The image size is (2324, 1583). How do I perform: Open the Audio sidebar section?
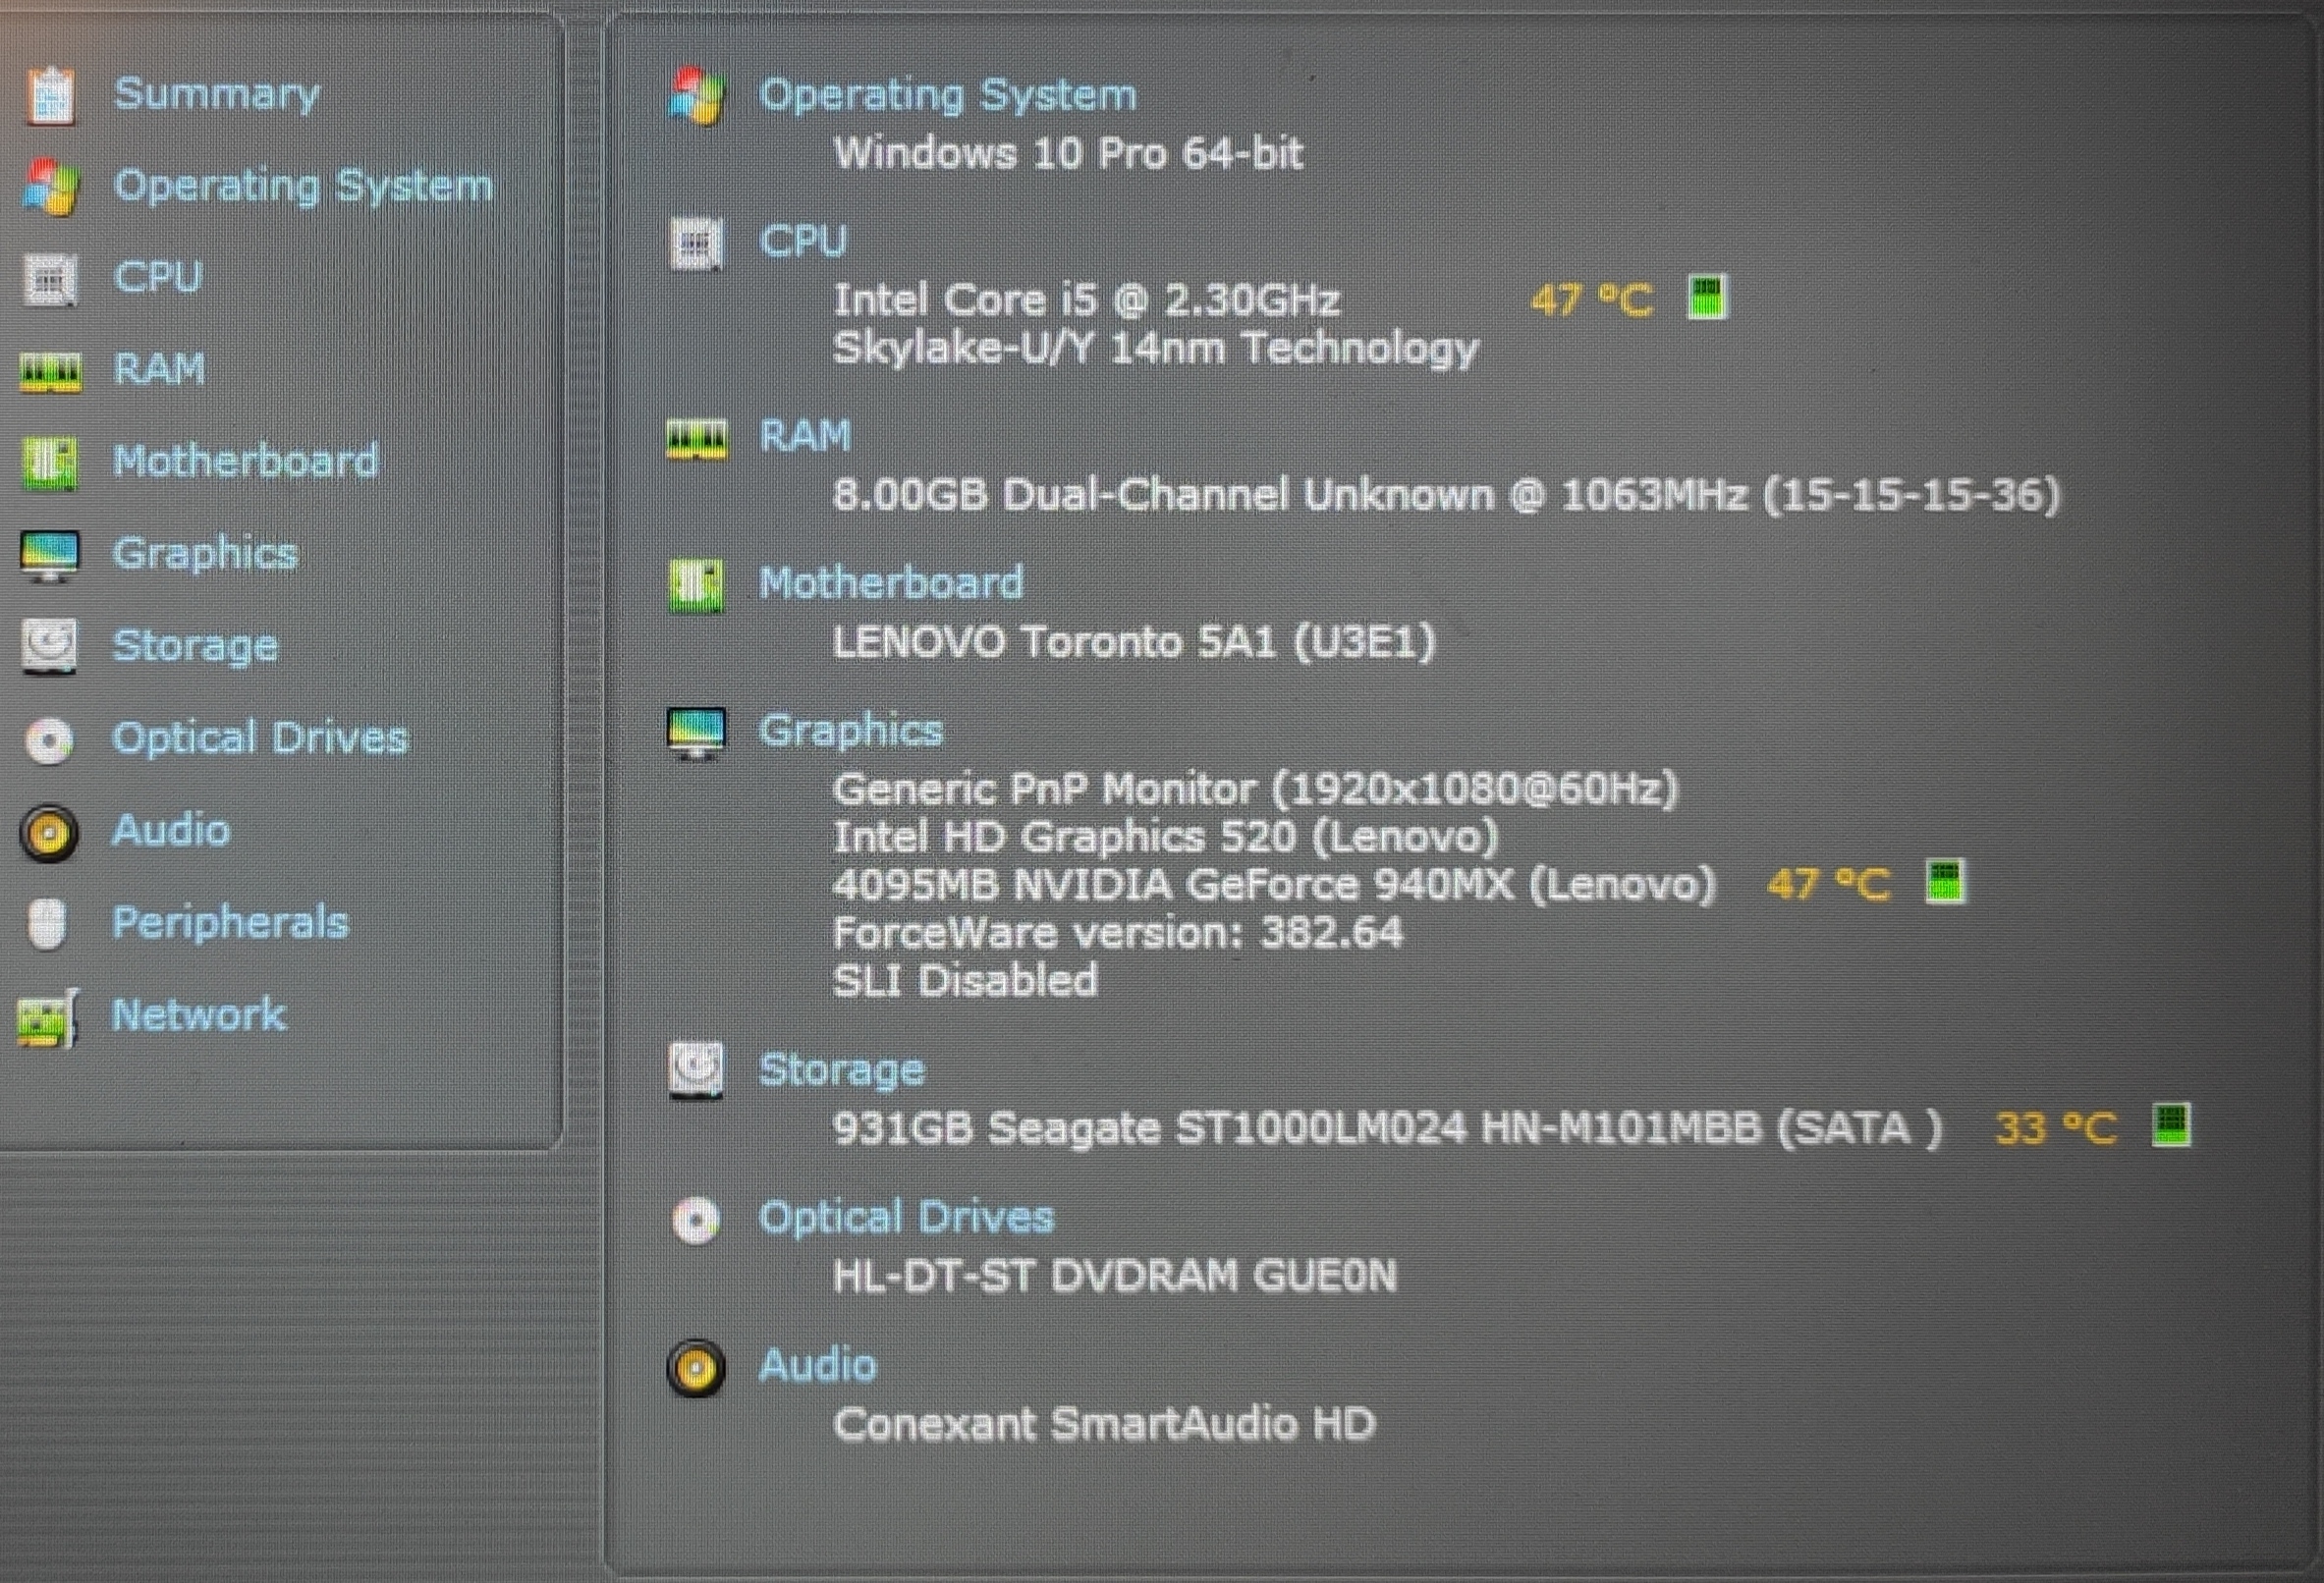pyautogui.click(x=171, y=830)
